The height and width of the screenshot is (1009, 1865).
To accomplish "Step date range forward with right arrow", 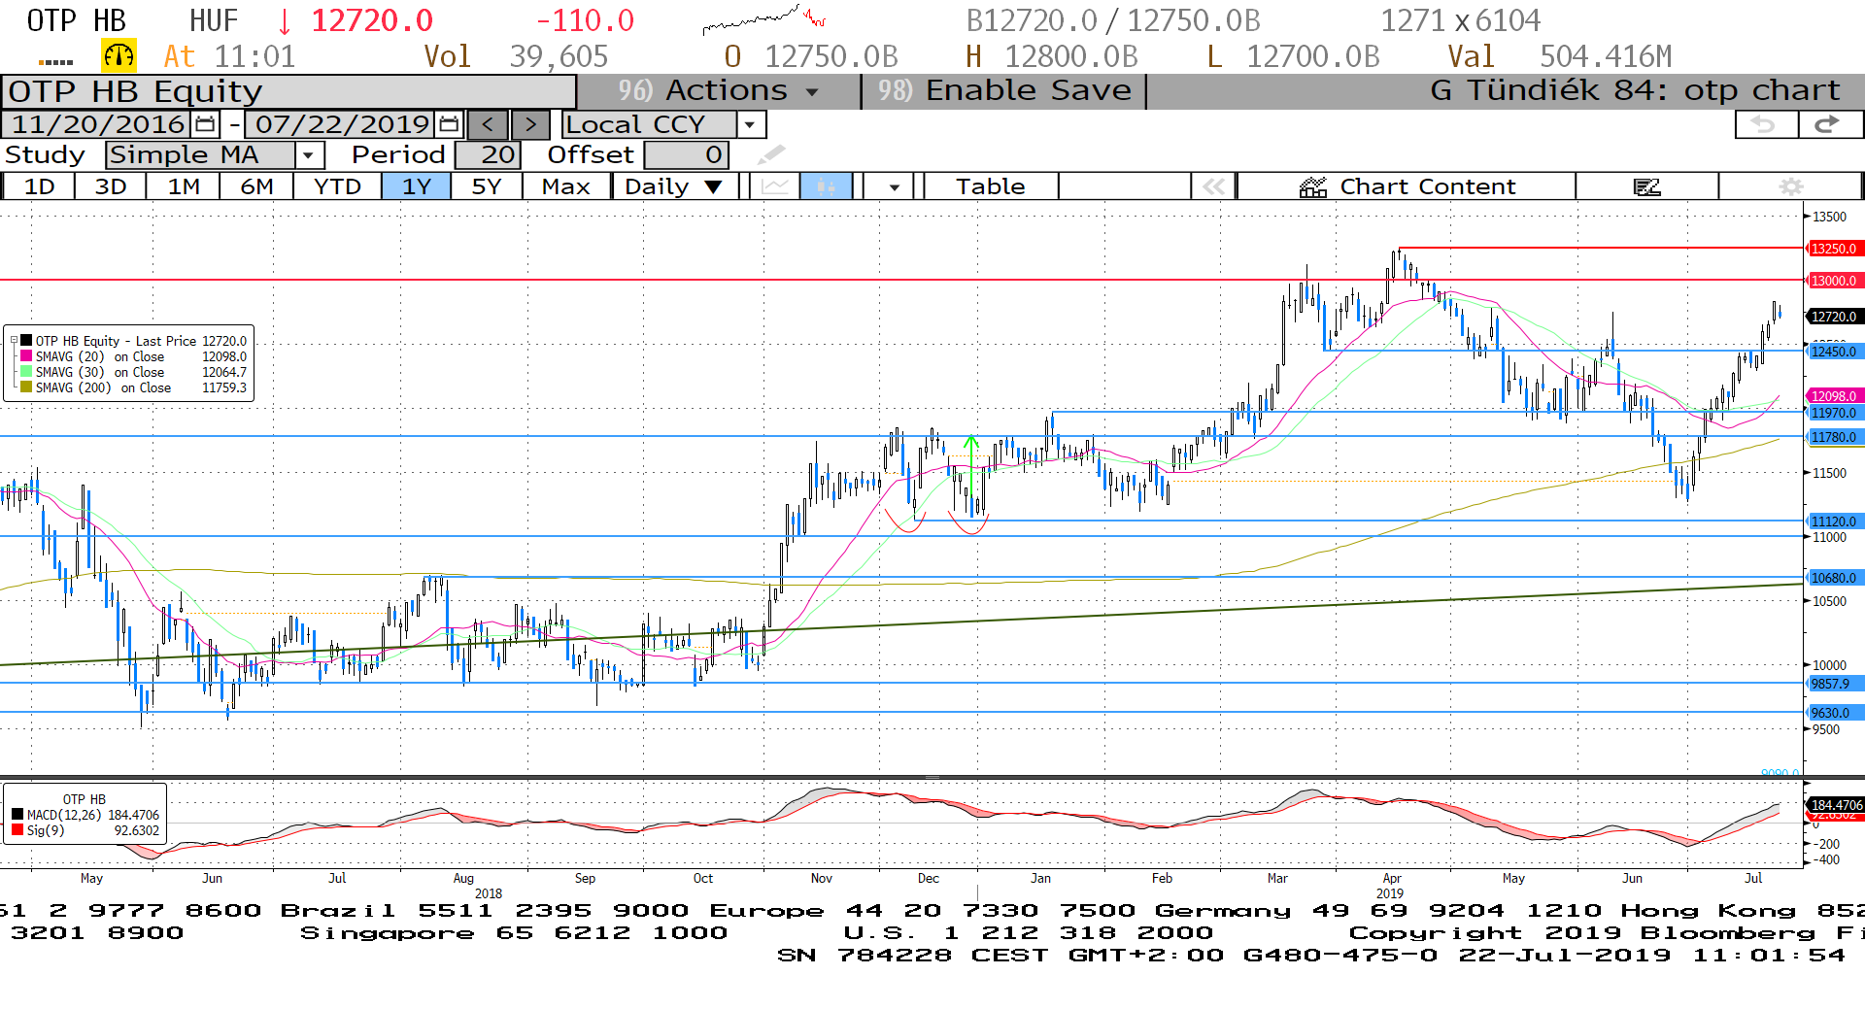I will coord(530,124).
